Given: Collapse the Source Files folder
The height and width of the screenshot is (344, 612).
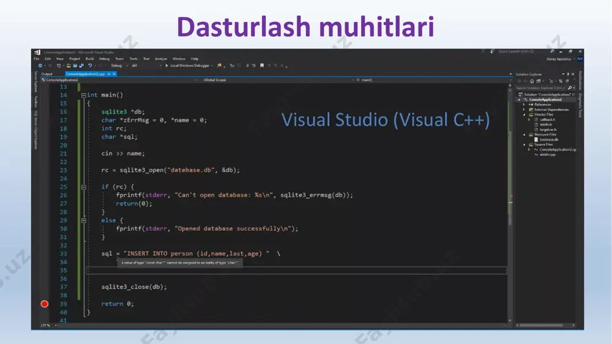Looking at the screenshot, I should (x=524, y=144).
